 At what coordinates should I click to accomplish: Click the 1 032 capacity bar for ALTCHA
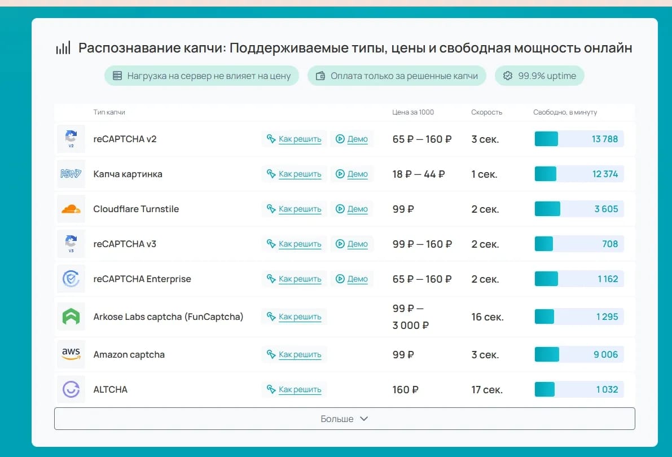coord(579,389)
